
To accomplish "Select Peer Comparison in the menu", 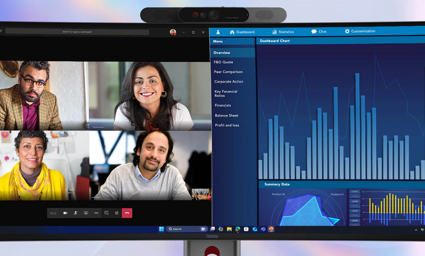I will 228,72.
